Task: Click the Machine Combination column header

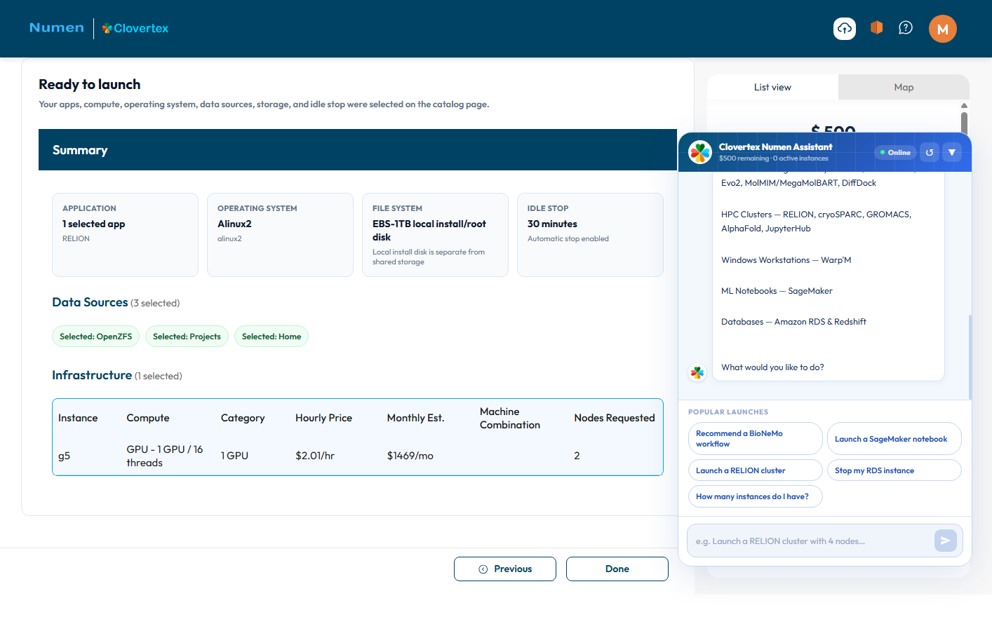Action: coord(510,418)
